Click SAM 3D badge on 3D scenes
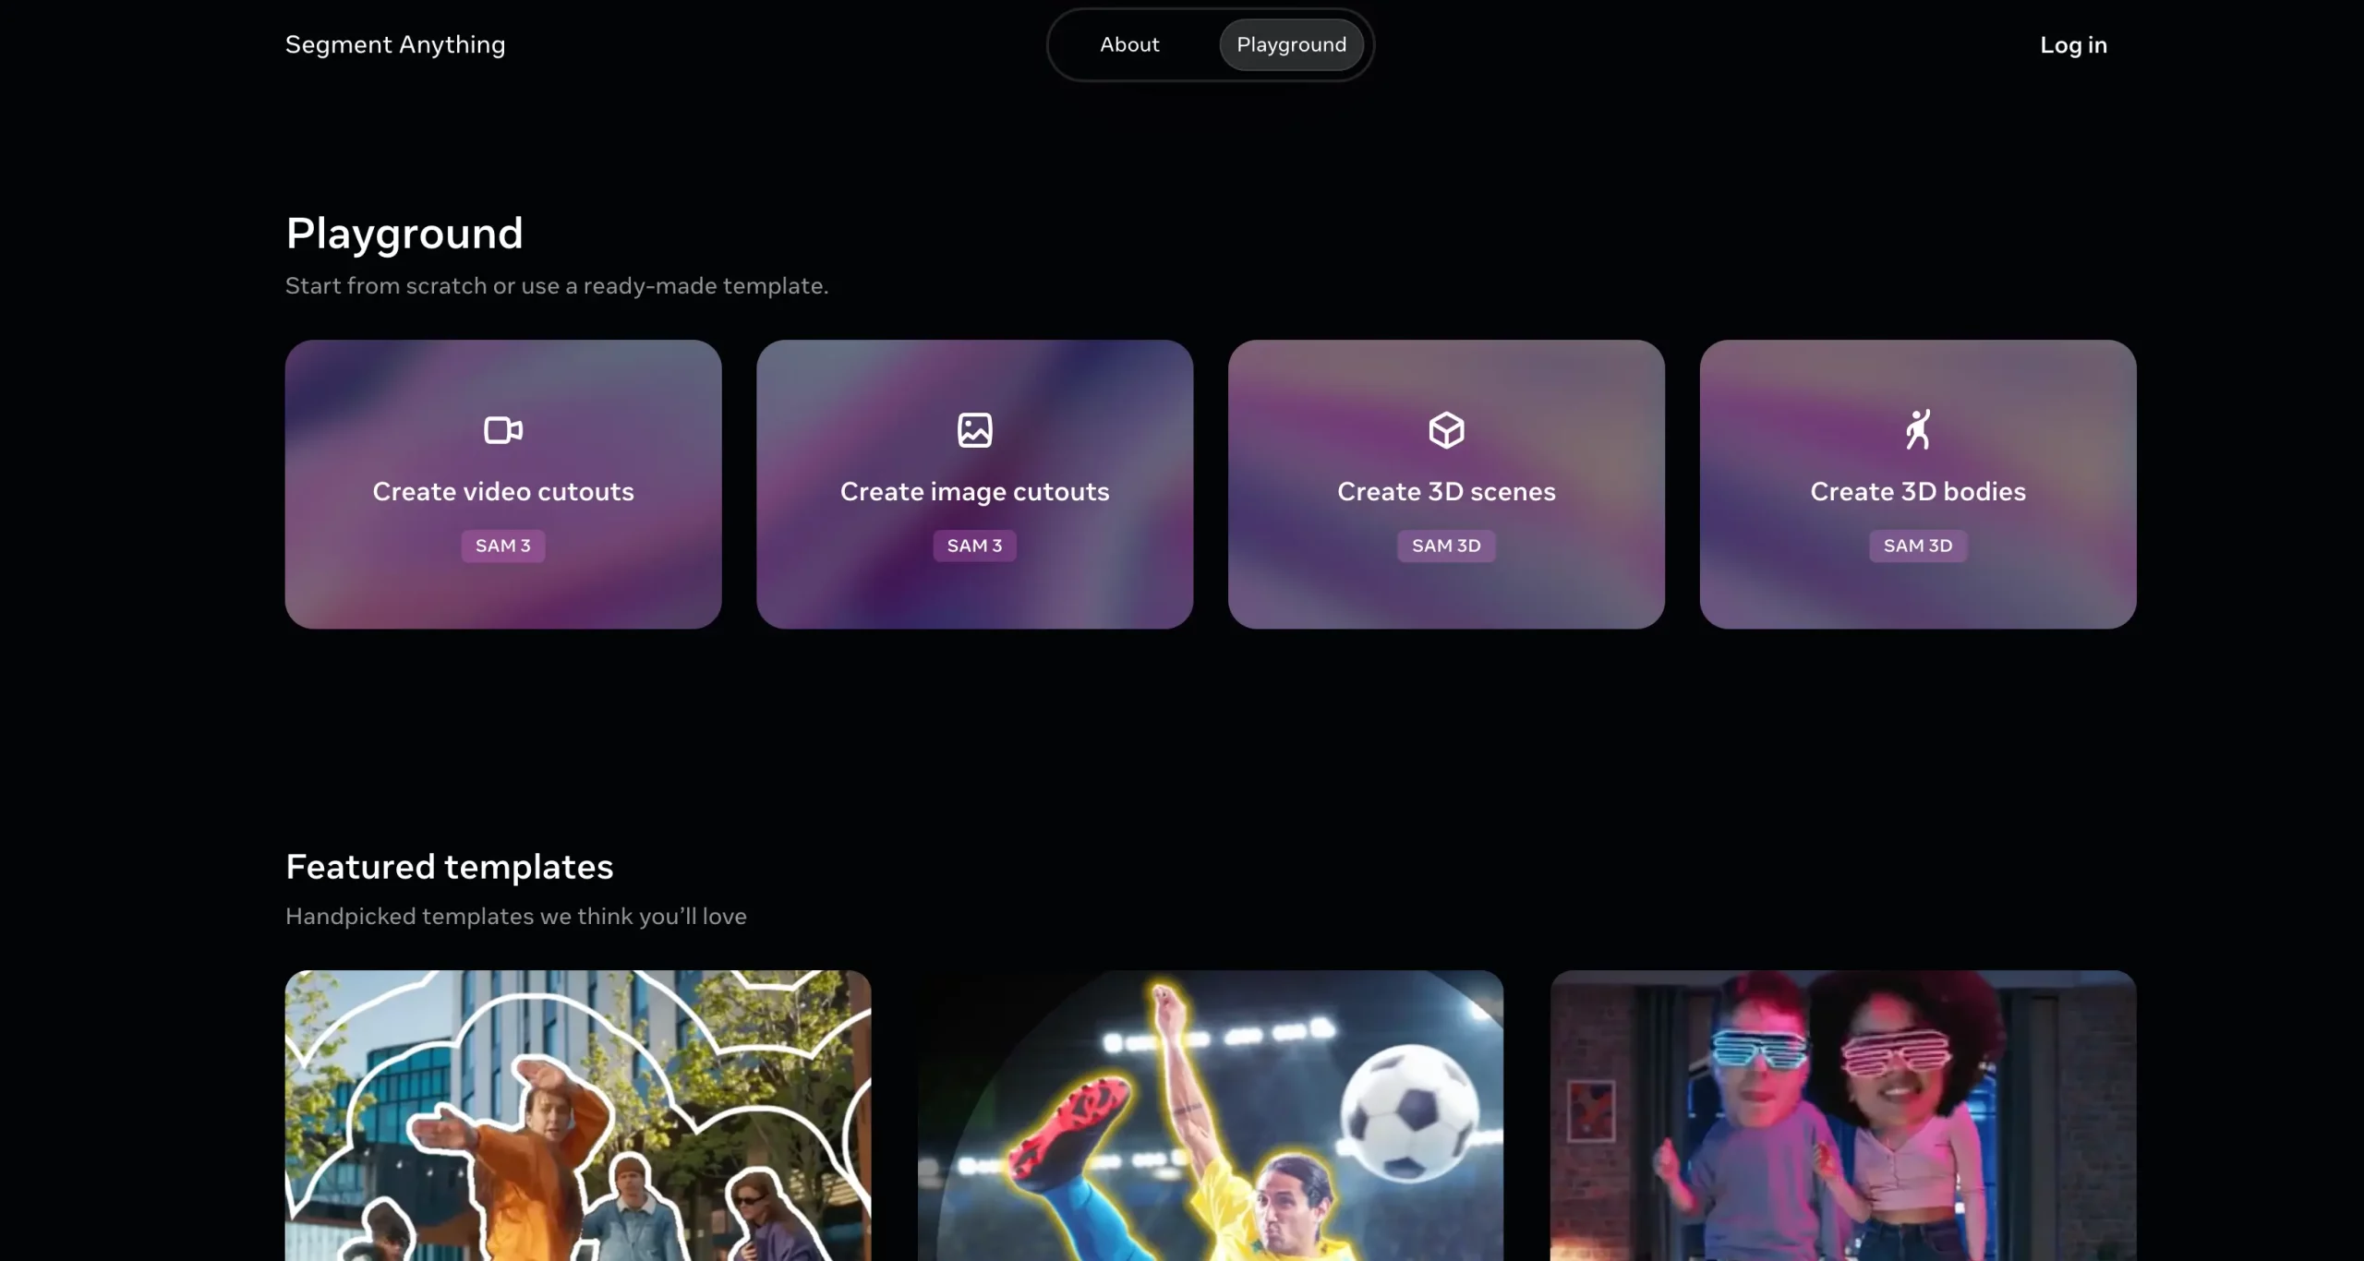2364x1261 pixels. click(x=1446, y=546)
